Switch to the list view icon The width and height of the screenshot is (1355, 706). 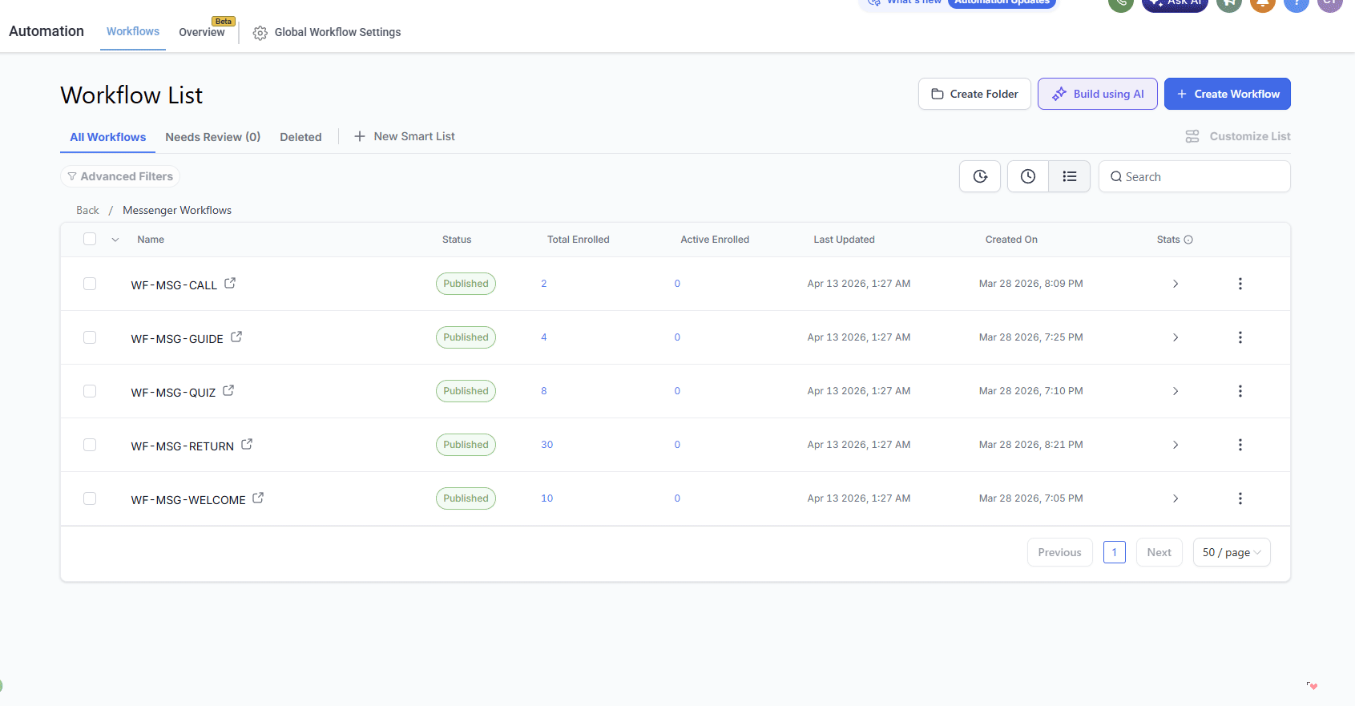(x=1070, y=176)
